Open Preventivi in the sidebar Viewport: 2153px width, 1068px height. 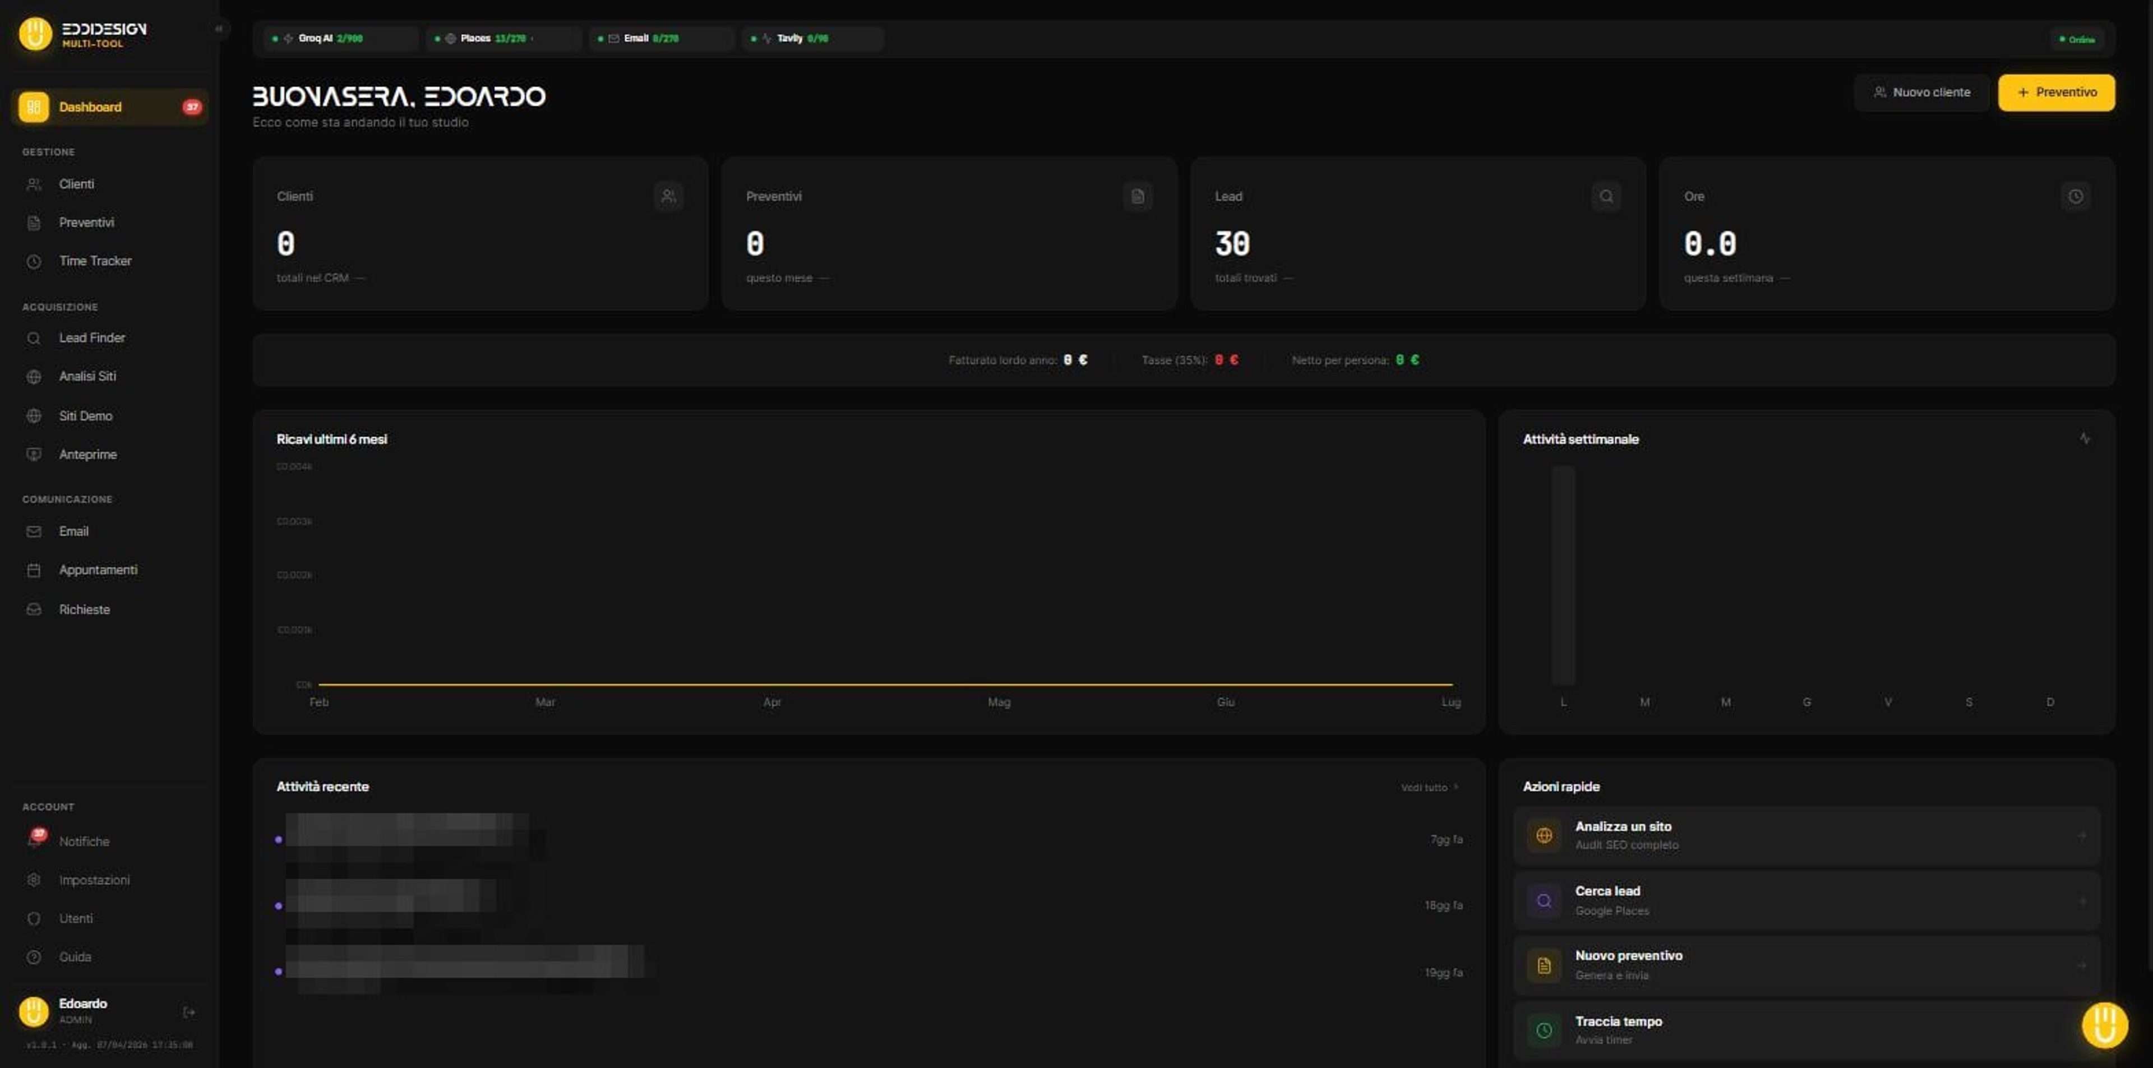pos(109,223)
